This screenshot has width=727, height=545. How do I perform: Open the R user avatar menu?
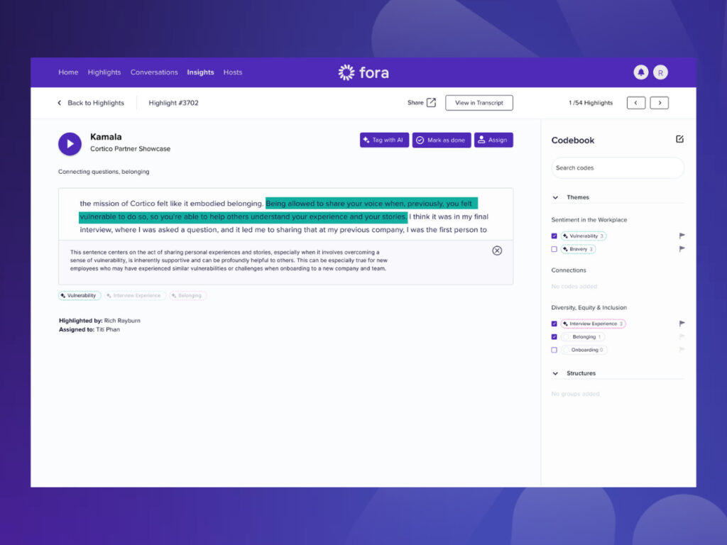660,72
